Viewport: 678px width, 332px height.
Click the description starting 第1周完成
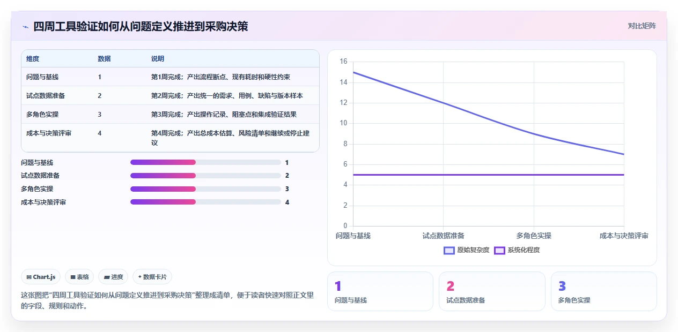tap(220, 77)
